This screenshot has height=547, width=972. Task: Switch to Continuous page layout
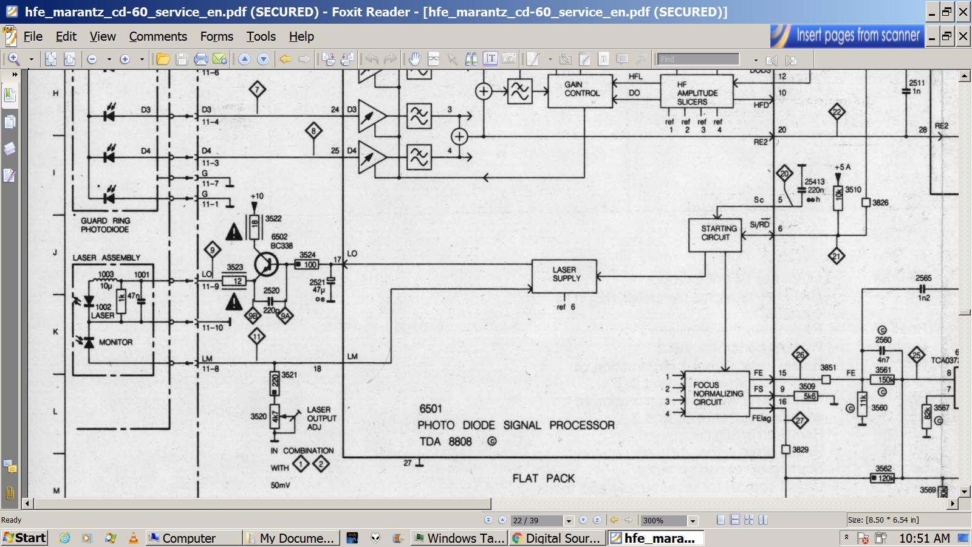pyautogui.click(x=734, y=520)
